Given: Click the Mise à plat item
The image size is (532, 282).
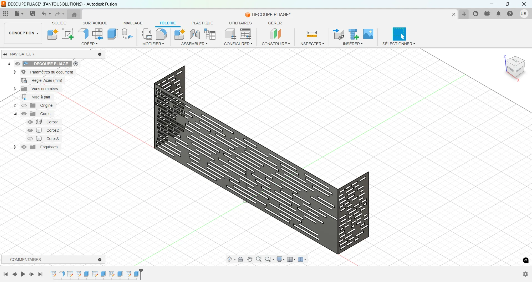Looking at the screenshot, I should tap(41, 97).
